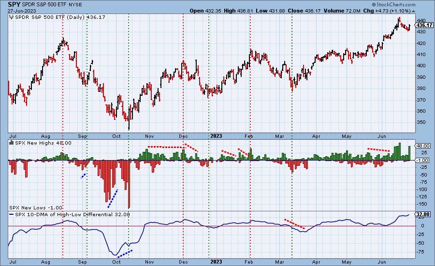Click the 350 label on the price axis

click(421, 122)
